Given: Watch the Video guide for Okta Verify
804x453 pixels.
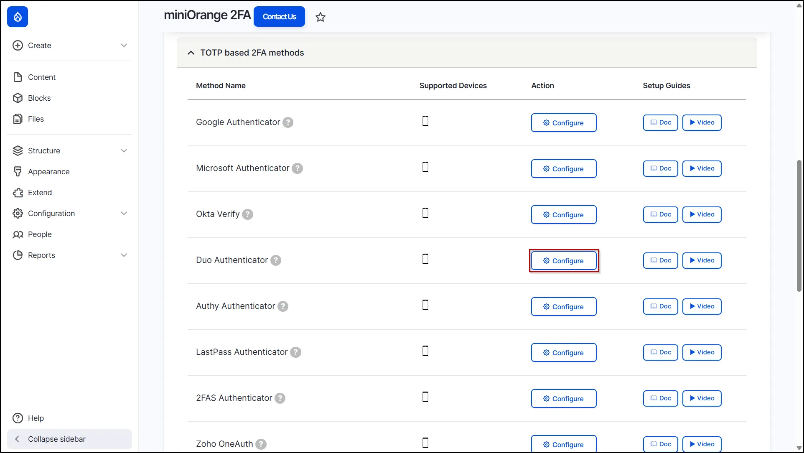Looking at the screenshot, I should click(x=702, y=215).
